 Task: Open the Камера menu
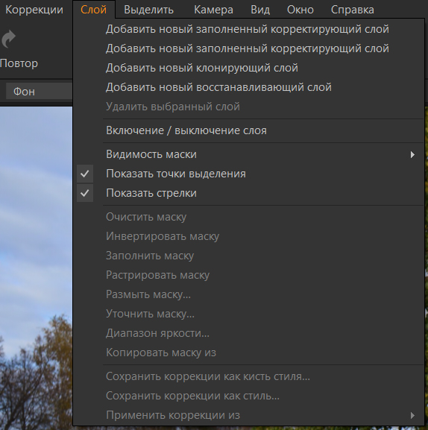pyautogui.click(x=213, y=10)
